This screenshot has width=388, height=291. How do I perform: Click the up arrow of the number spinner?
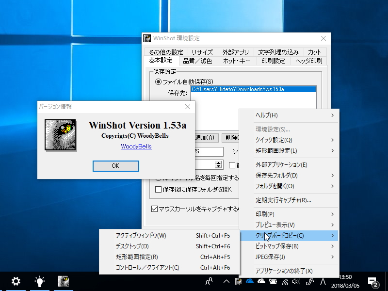tap(218, 163)
